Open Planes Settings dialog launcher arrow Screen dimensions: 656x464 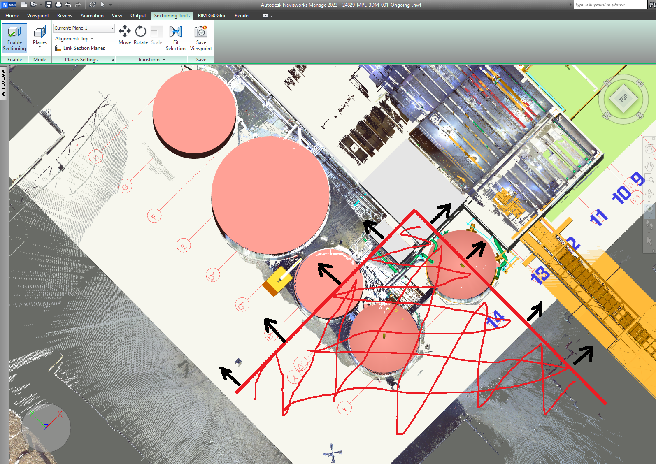(112, 60)
